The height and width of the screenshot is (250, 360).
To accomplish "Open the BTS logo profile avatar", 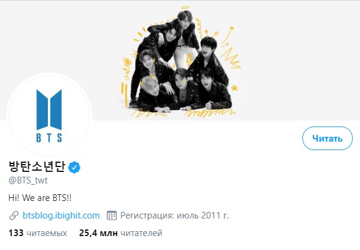I will coord(49,115).
